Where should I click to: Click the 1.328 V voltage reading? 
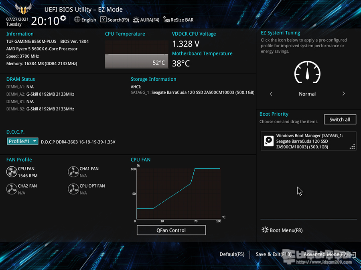click(186, 44)
